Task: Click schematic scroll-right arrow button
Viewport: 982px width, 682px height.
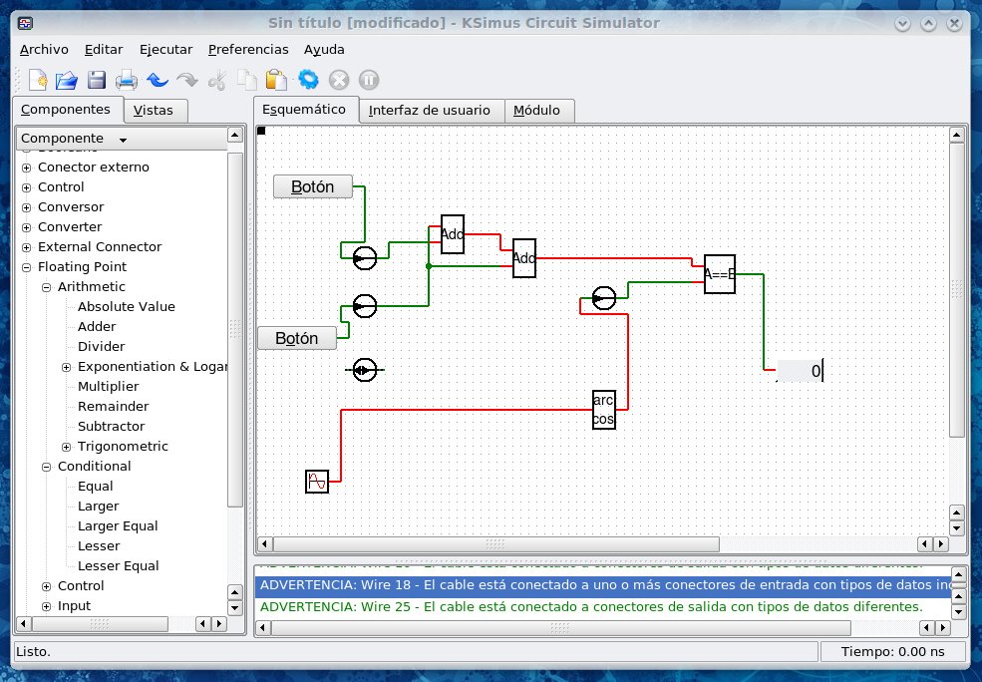Action: [x=940, y=544]
